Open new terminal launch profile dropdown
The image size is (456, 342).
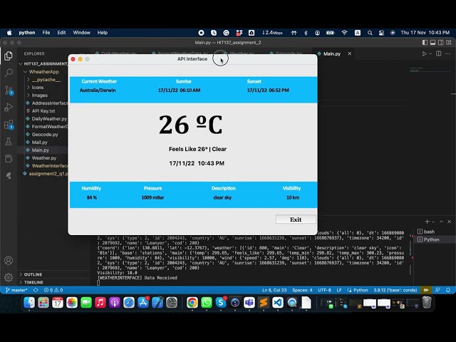pyautogui.click(x=433, y=222)
